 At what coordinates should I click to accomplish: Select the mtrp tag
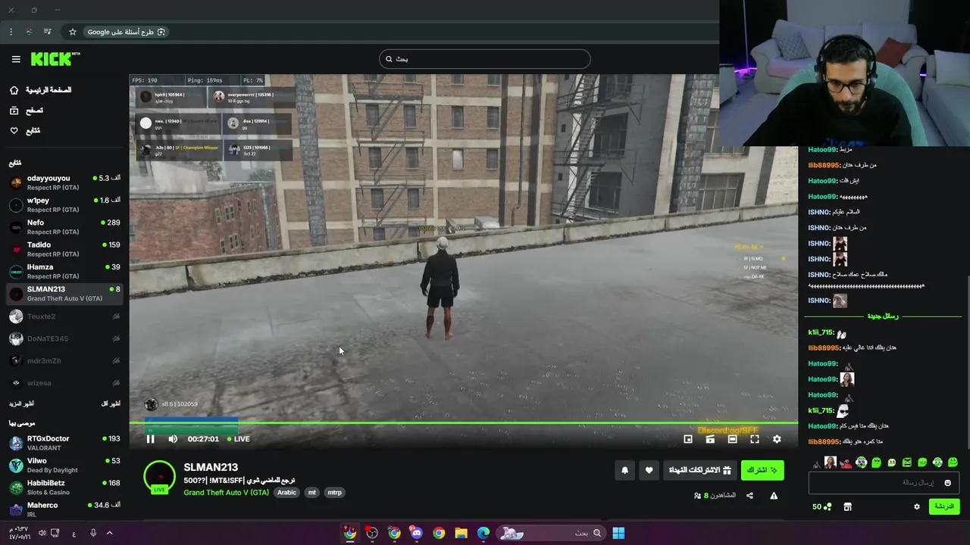[x=334, y=493]
